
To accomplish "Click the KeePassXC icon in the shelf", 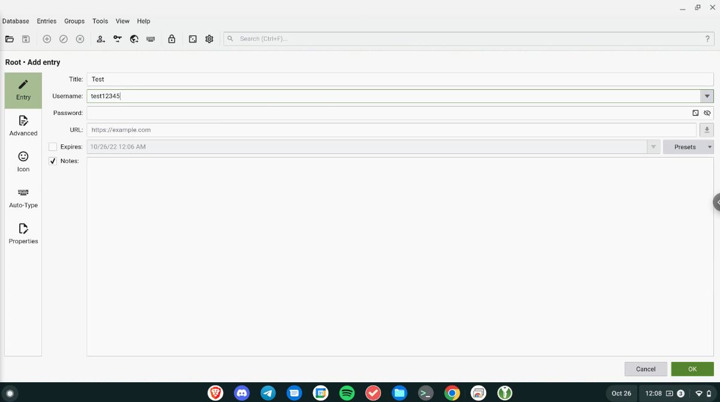I will pyautogui.click(x=505, y=393).
